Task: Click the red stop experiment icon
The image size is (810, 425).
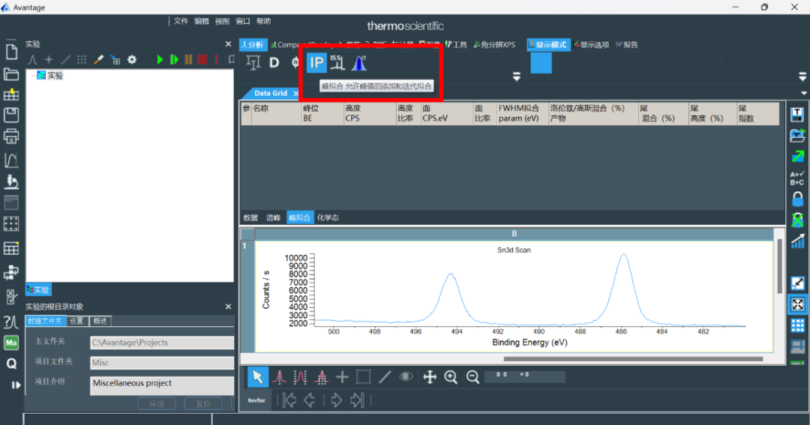Action: point(202,59)
